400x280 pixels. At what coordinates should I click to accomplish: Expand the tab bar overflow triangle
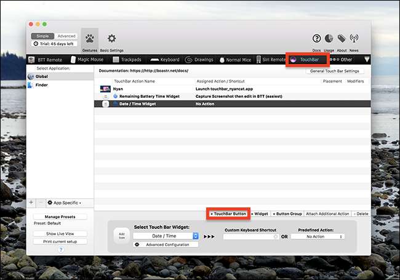pyautogui.click(x=367, y=60)
